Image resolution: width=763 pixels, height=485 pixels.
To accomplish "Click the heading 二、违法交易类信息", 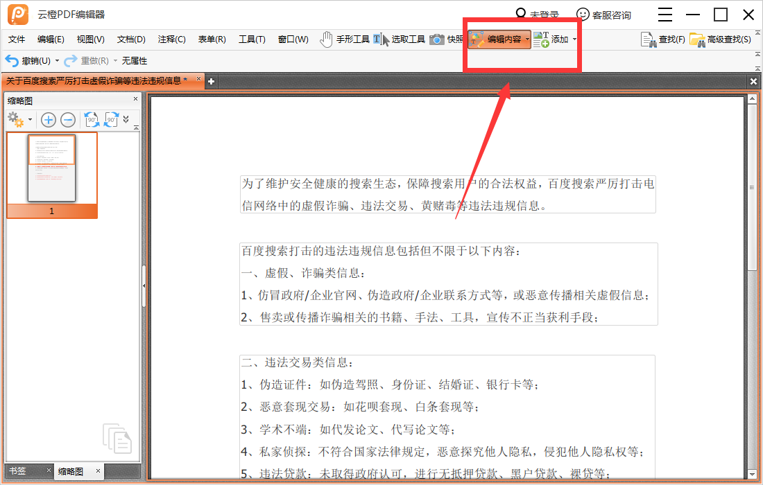I will (298, 362).
